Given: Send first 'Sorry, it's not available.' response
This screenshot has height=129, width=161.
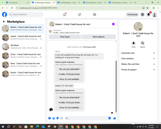Looking at the screenshot, I should (69, 79).
